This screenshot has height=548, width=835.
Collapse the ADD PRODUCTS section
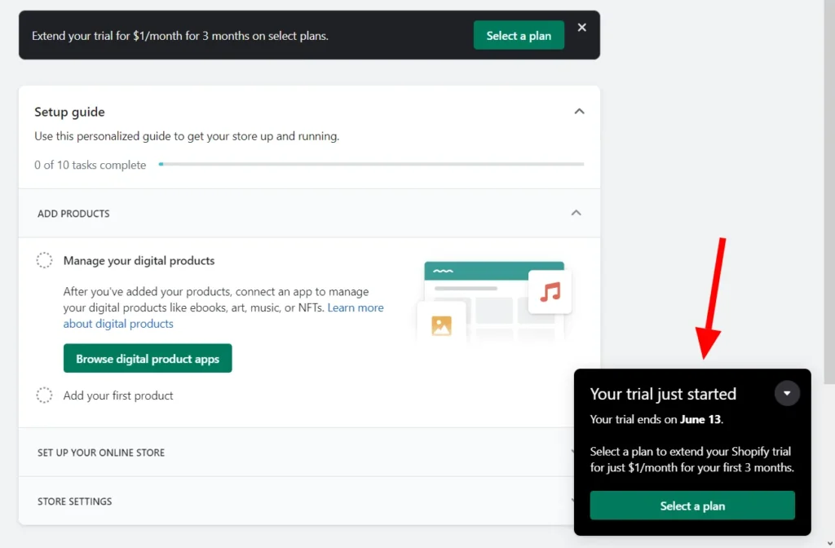click(576, 213)
